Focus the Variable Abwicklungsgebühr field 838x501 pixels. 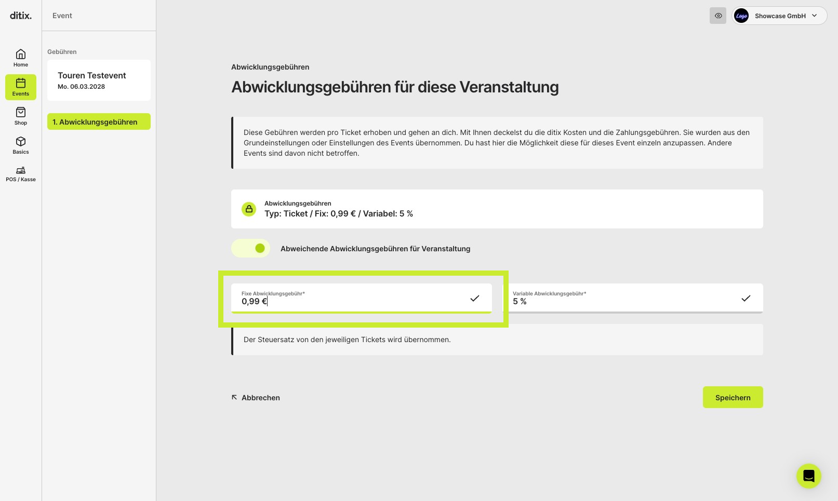point(635,298)
